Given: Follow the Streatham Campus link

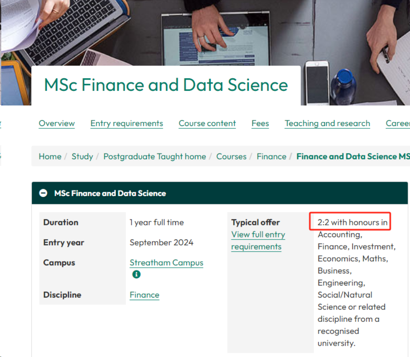Looking at the screenshot, I should 166,263.
